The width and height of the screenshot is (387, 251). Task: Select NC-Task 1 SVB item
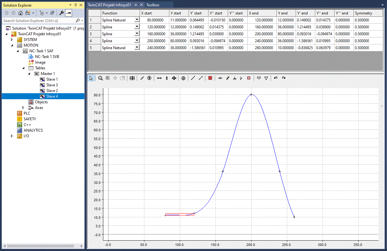[x=47, y=57]
